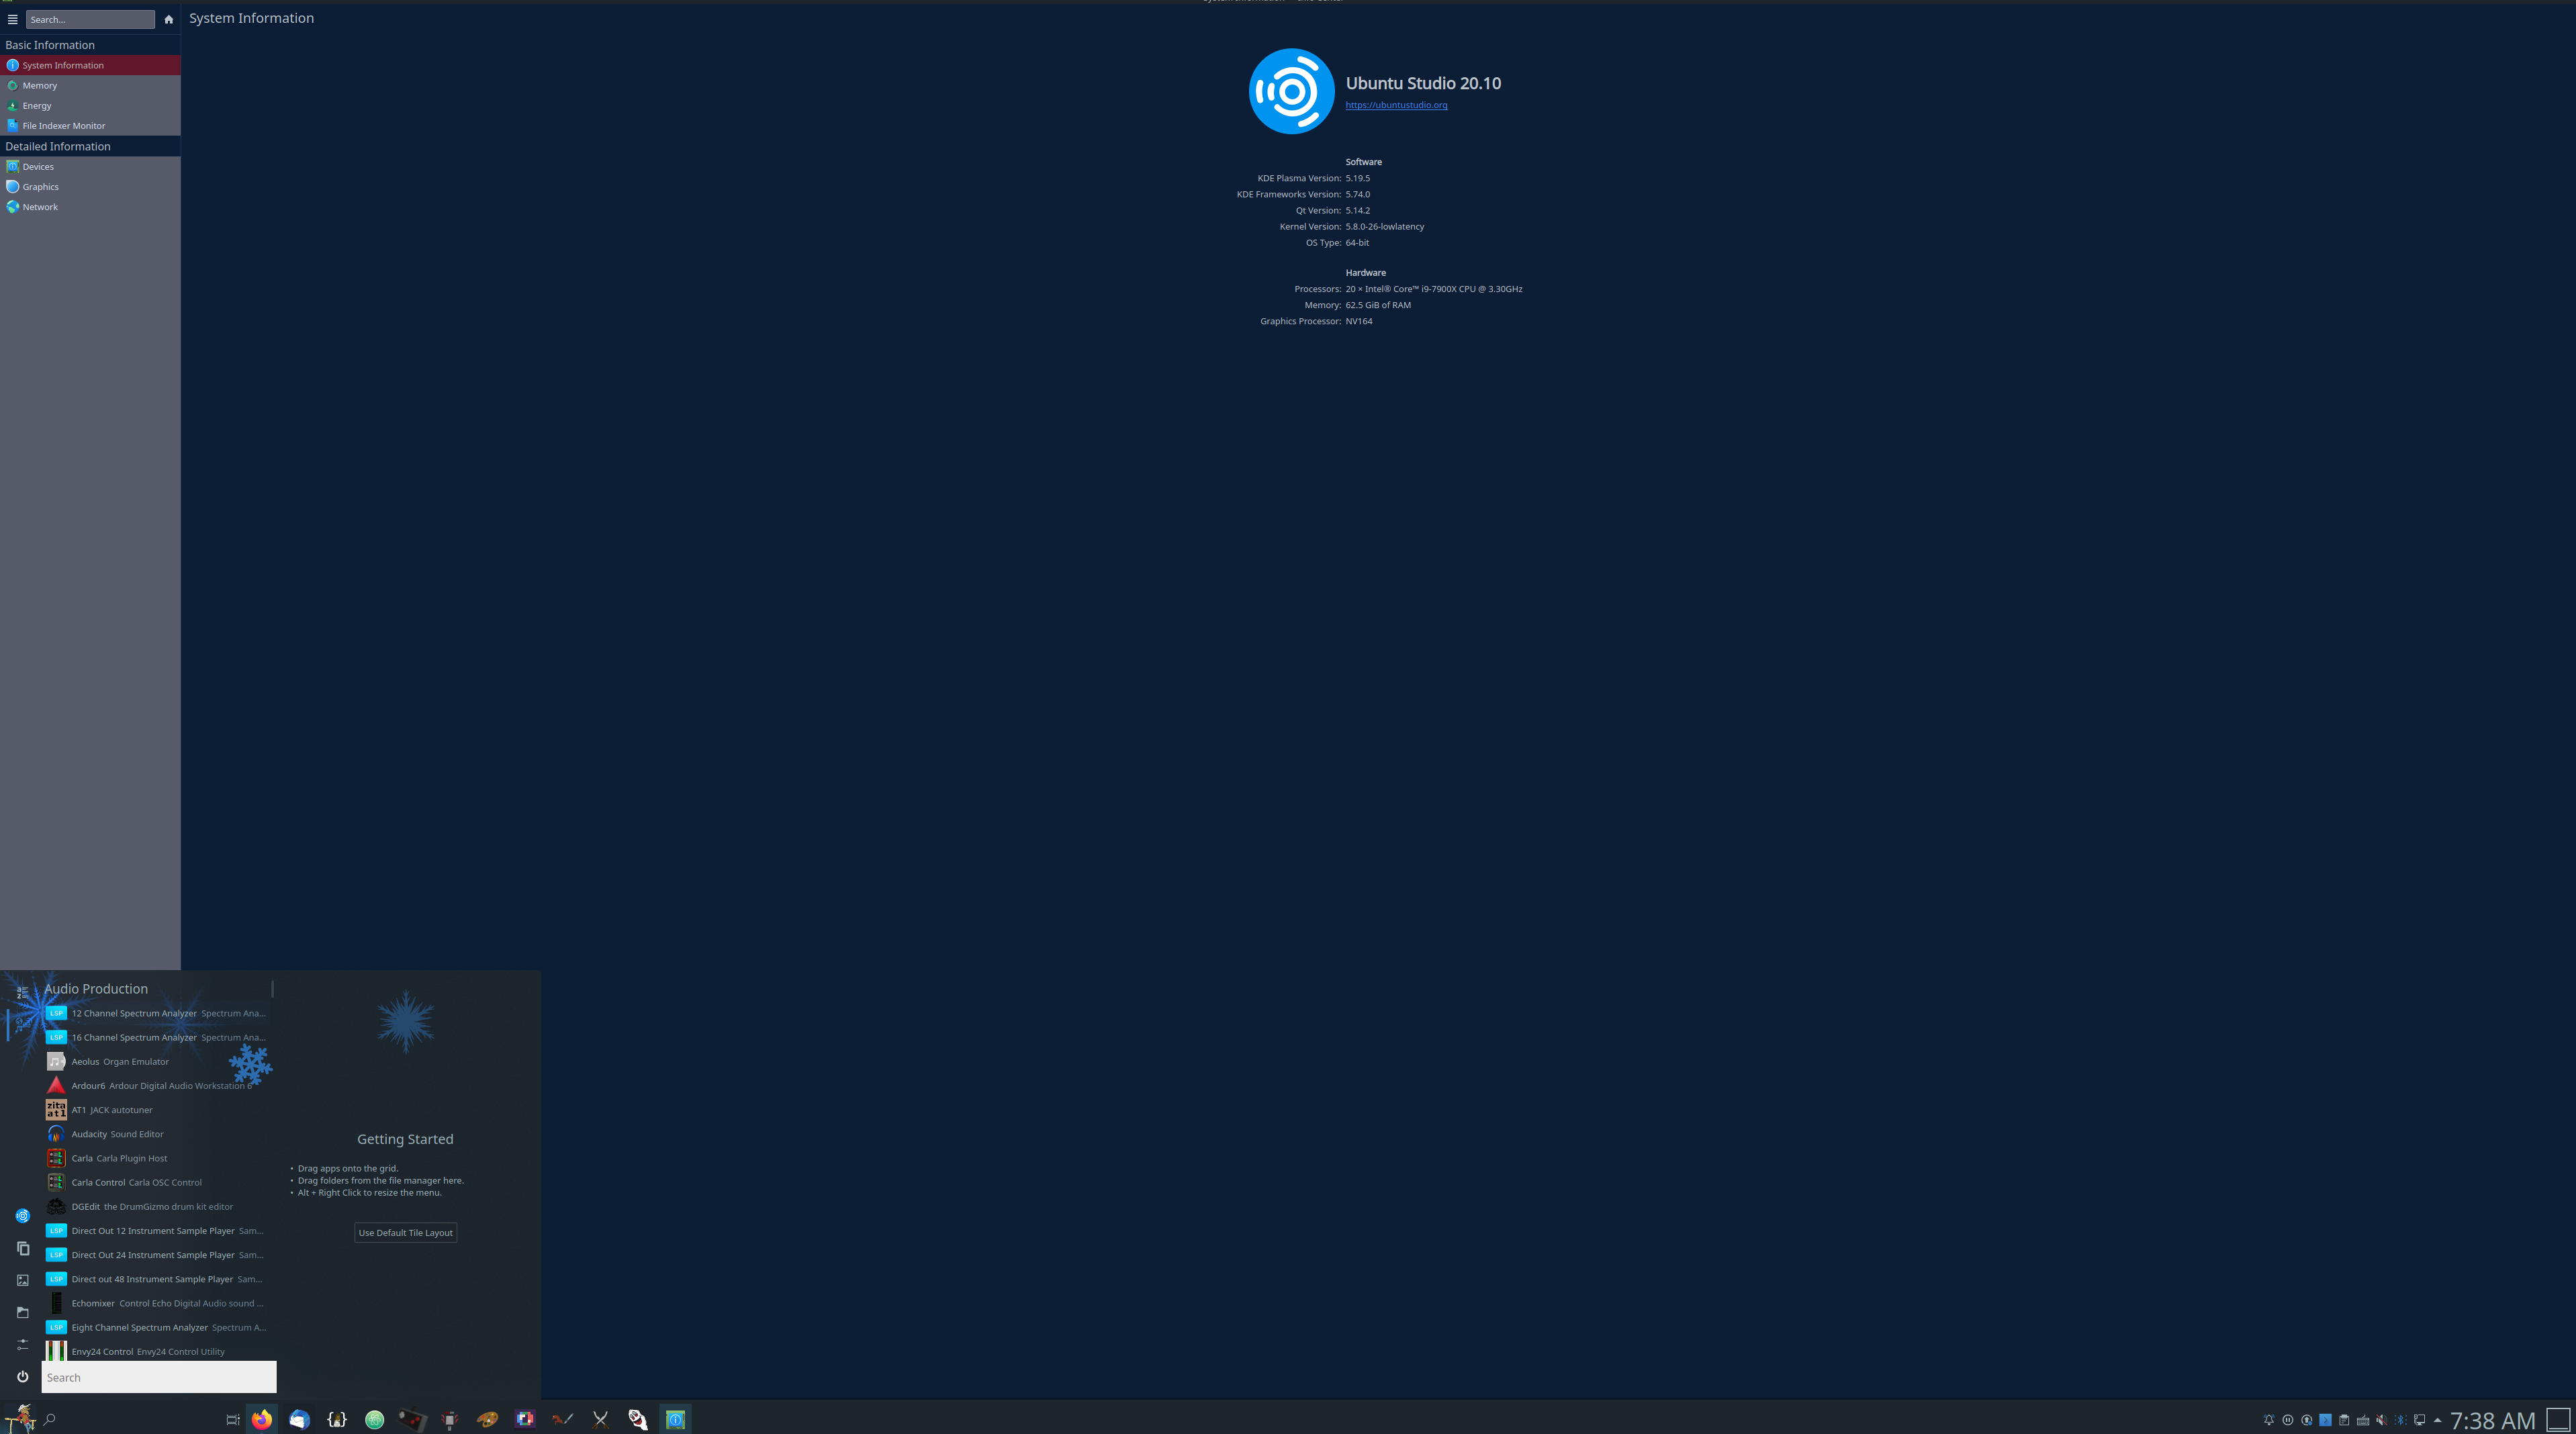Image resolution: width=2576 pixels, height=1434 pixels.
Task: Click the Info Center search field
Action: tap(90, 19)
